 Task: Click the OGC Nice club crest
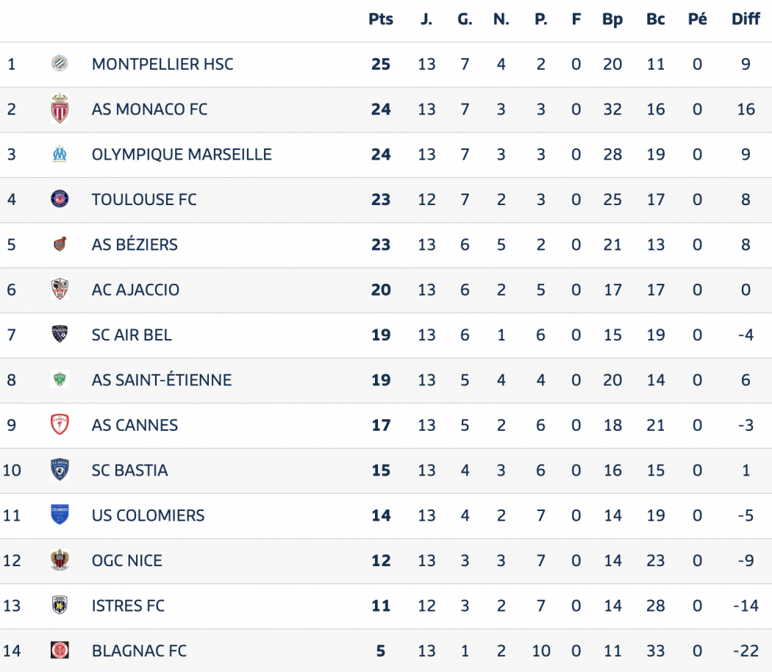click(x=60, y=560)
